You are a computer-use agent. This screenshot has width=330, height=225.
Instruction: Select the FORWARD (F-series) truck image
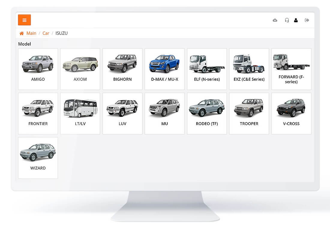[291, 62]
